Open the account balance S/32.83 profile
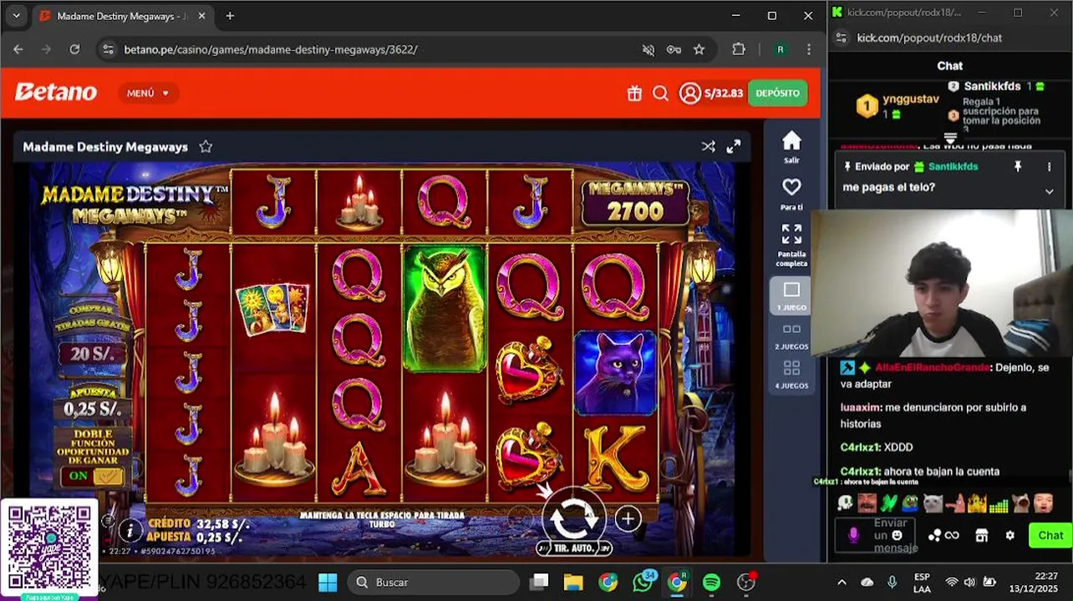 (711, 93)
